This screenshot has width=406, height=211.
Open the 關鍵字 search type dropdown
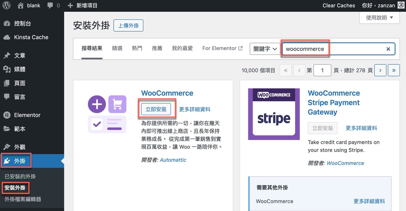coord(265,49)
